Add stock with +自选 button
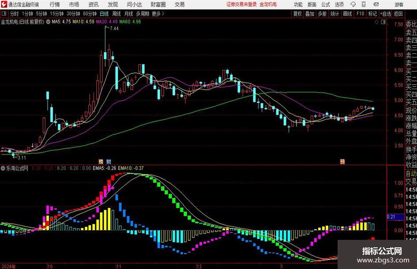The height and width of the screenshot is (269, 417). [x=386, y=14]
